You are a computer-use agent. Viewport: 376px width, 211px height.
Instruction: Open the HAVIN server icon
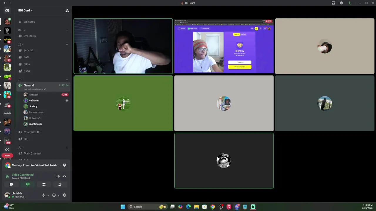[7, 76]
